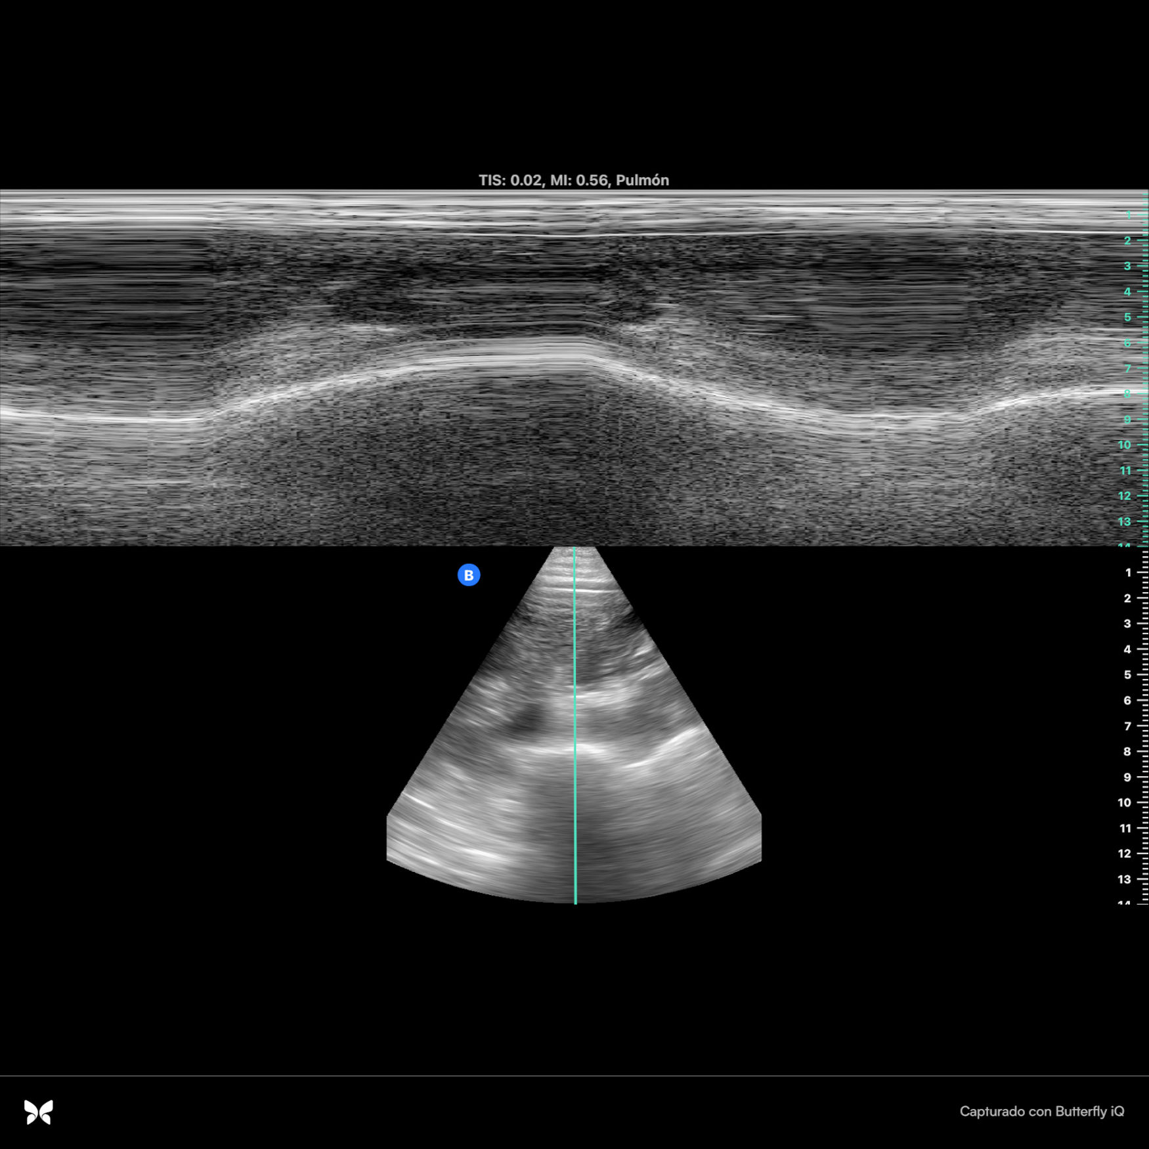Click depth mark 5 on white B-mode scale
The image size is (1149, 1149).
[1127, 674]
